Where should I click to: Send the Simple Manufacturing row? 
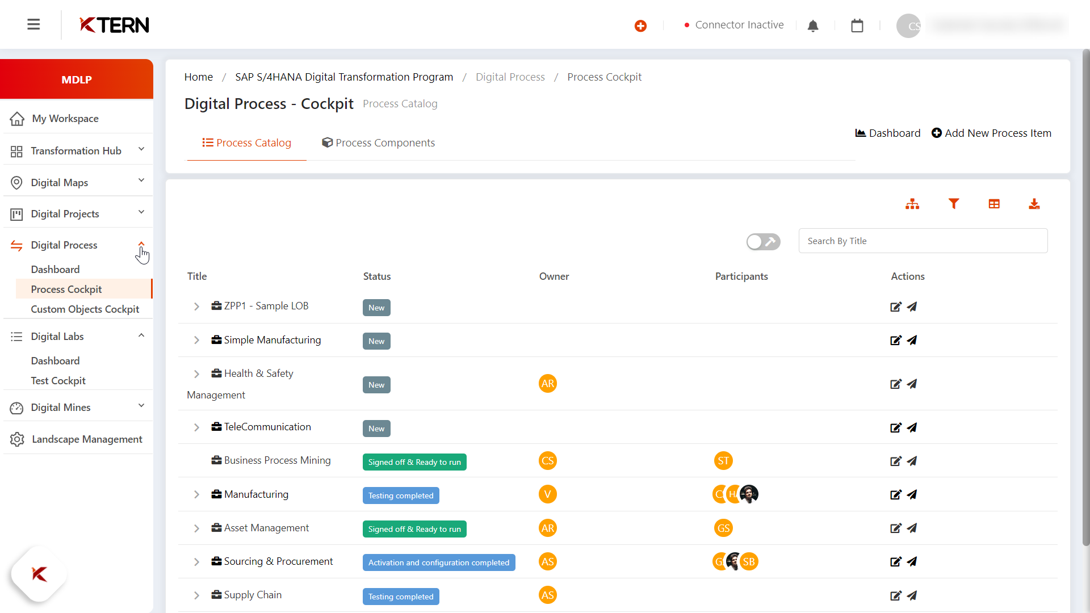point(912,340)
